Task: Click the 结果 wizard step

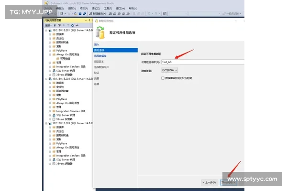Action: tap(97, 84)
